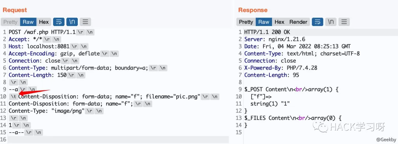Toggle word wrap icon in Request panel

tap(59, 22)
